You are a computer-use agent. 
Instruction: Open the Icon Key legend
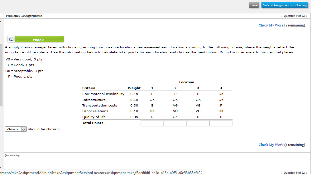tap(12, 155)
